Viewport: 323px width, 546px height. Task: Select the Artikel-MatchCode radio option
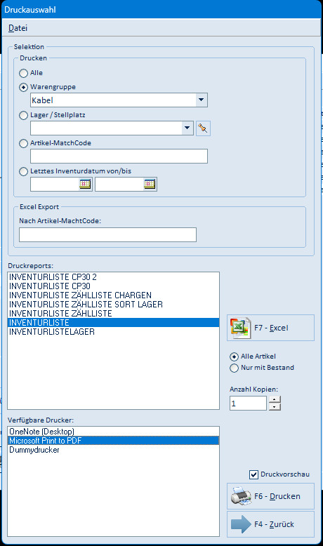(x=23, y=143)
